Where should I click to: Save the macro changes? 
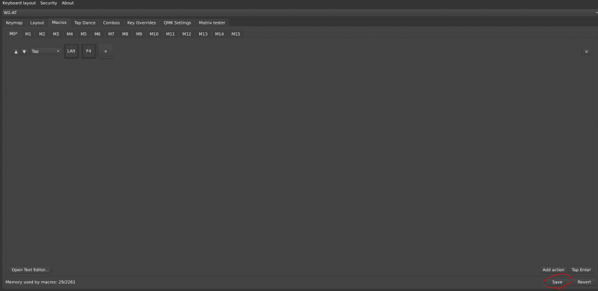pos(557,283)
